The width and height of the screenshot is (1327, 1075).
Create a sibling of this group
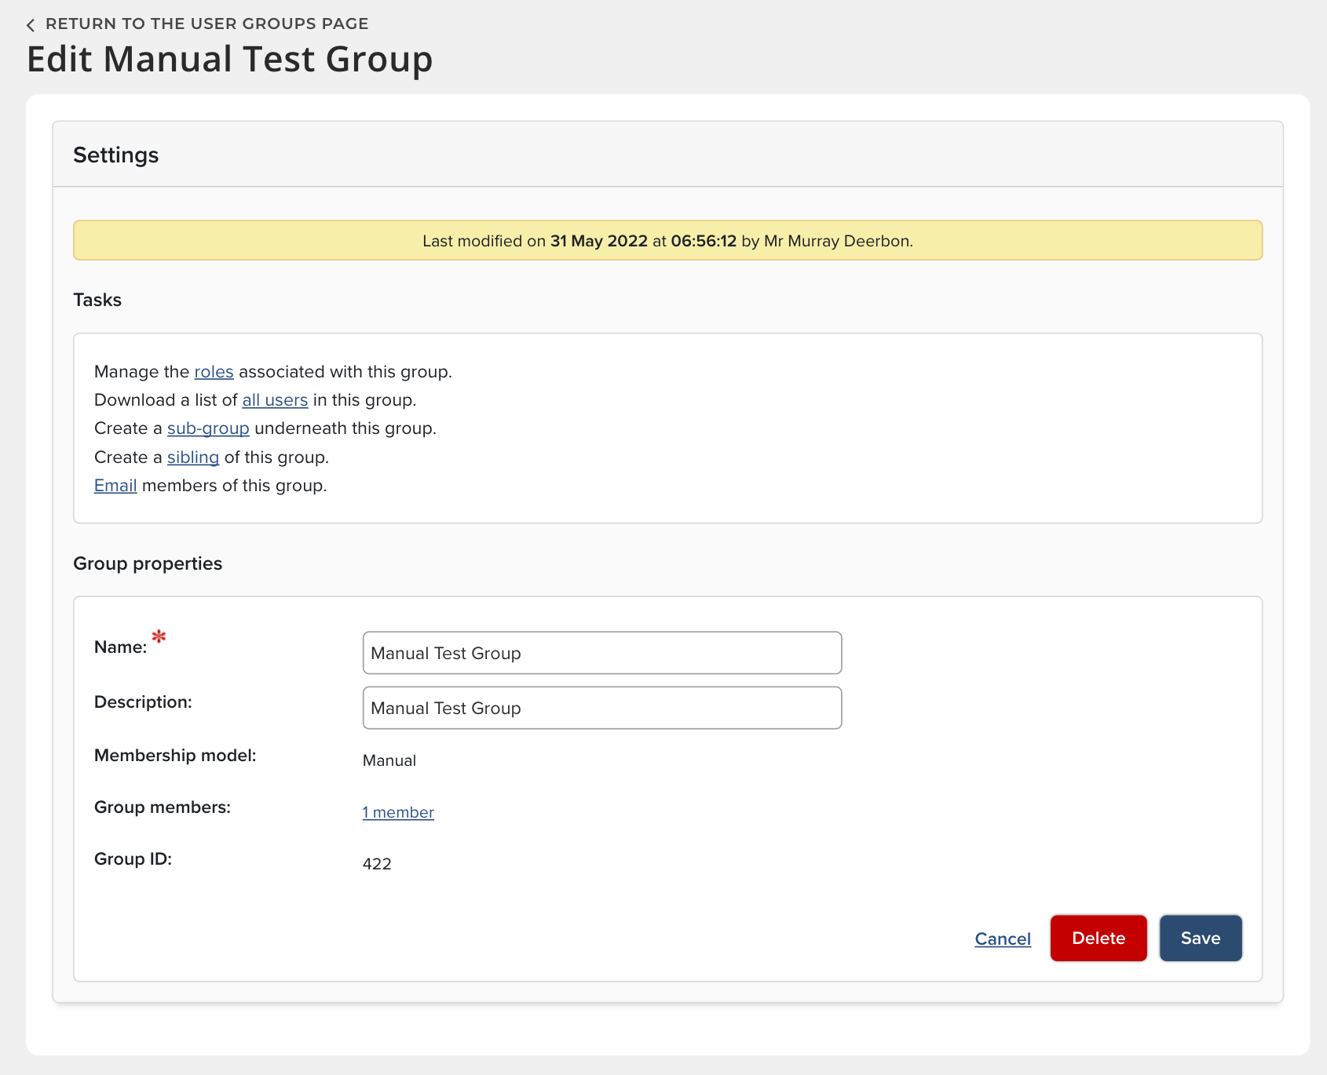(x=192, y=457)
